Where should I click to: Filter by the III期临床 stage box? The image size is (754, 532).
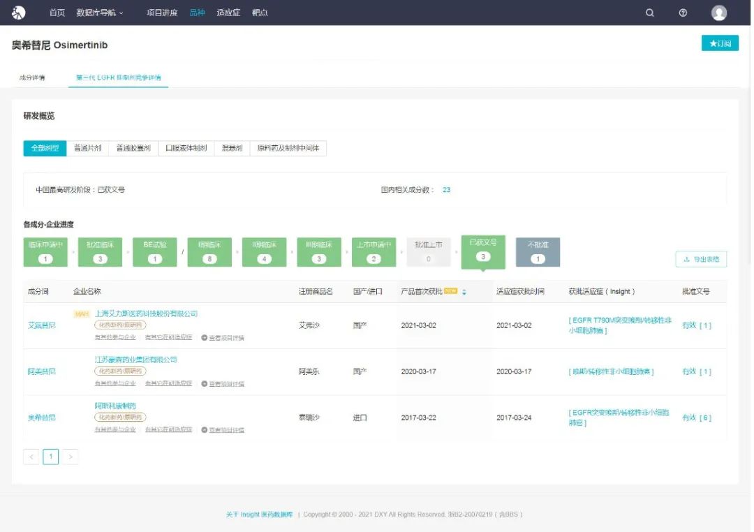coord(318,252)
